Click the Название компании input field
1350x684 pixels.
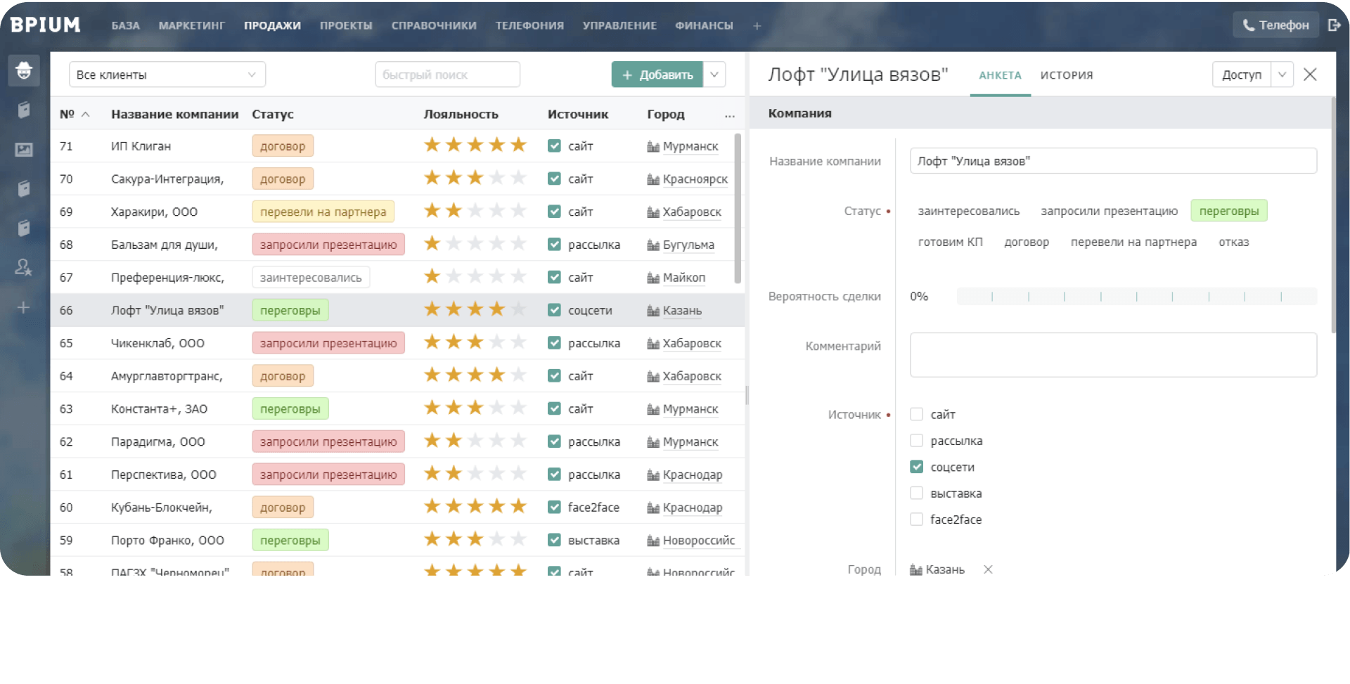click(1113, 161)
